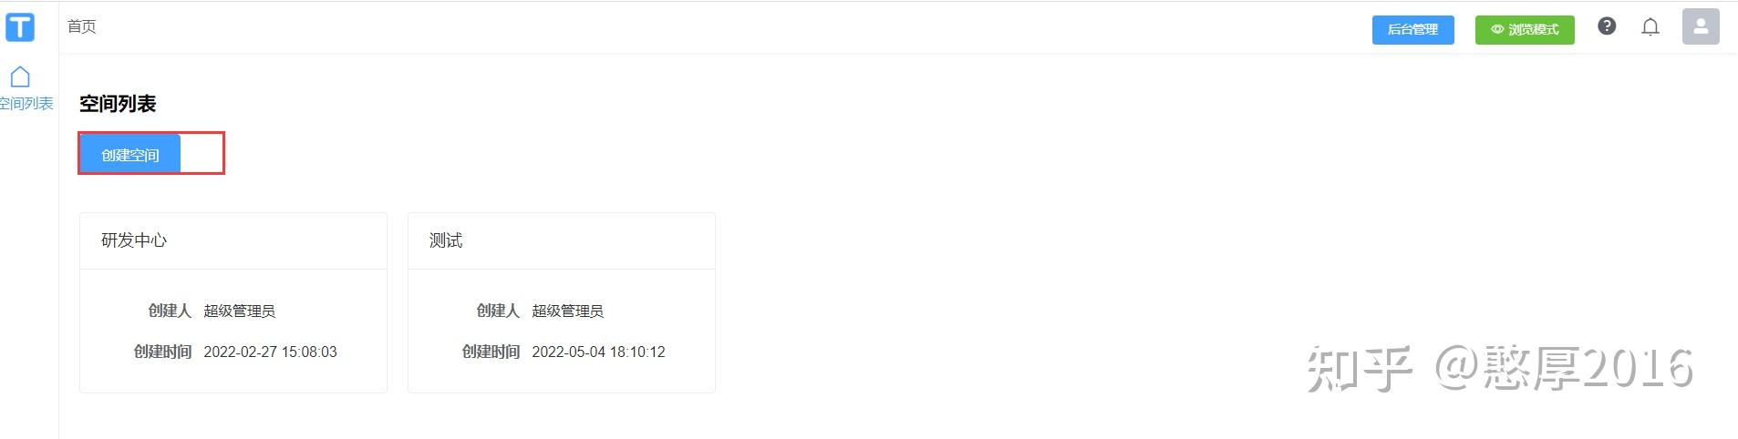The width and height of the screenshot is (1738, 439).
Task: Open the help question mark icon
Action: tap(1607, 26)
